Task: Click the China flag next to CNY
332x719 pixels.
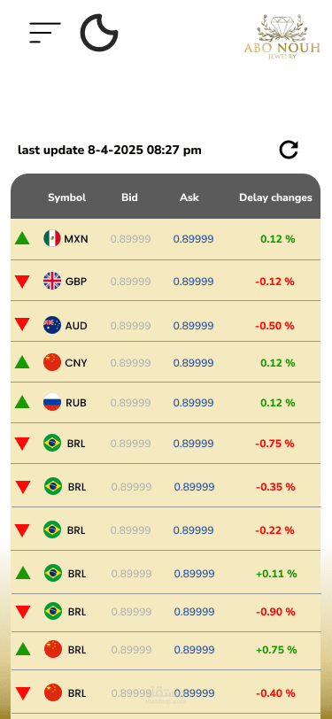Action: pyautogui.click(x=52, y=362)
